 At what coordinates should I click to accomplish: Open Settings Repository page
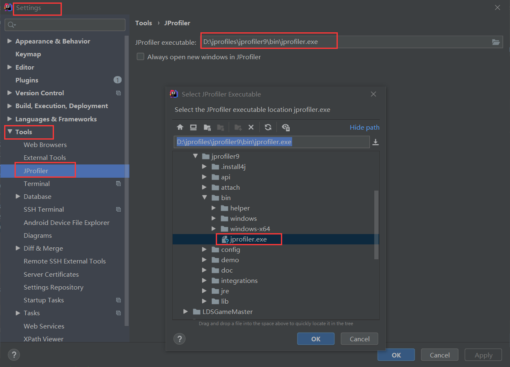point(54,287)
